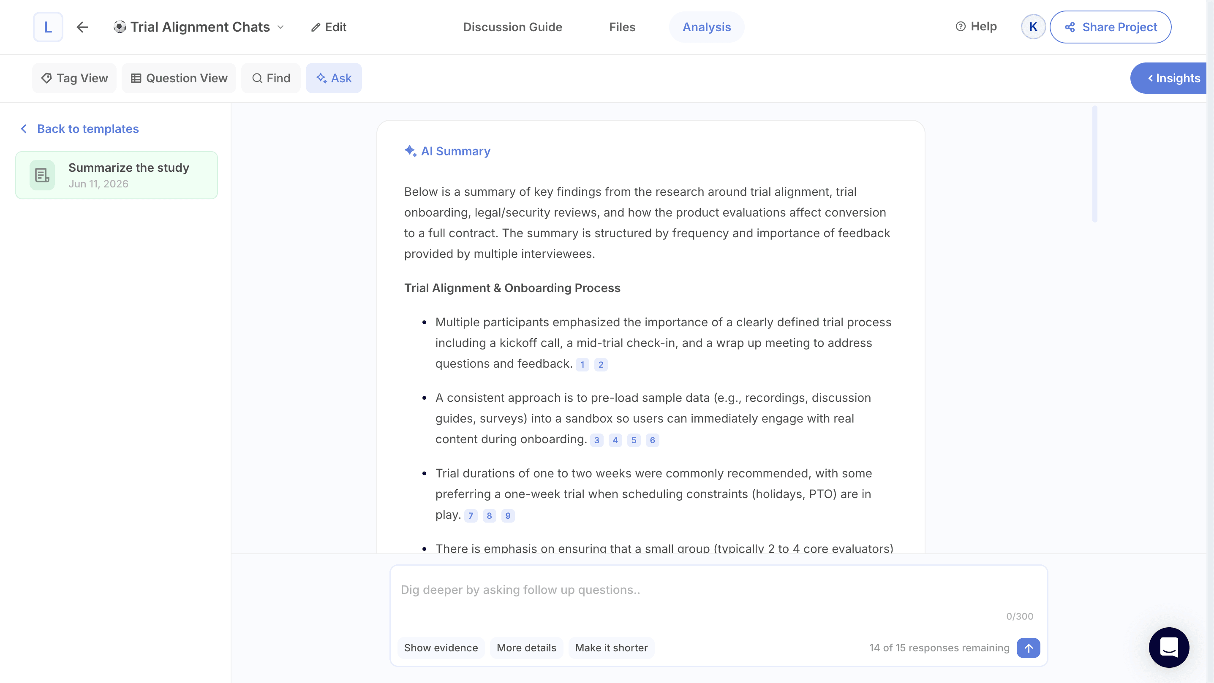Click the Edit pencil button
This screenshot has width=1214, height=683.
click(x=329, y=27)
